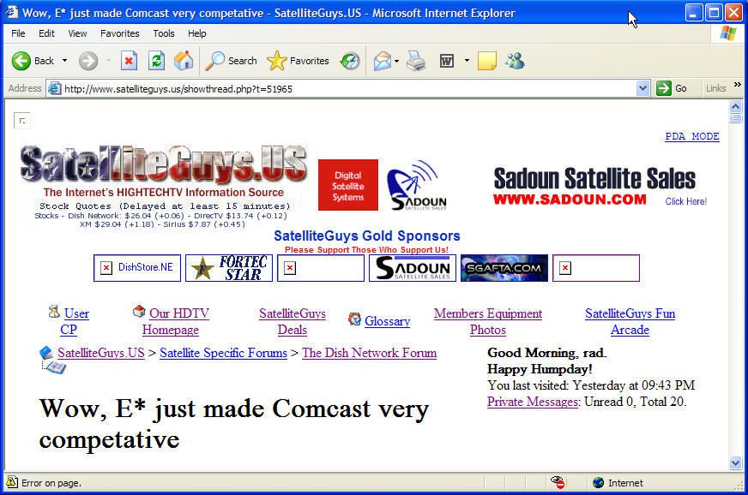
Task: Click the Sadoun Satellite Sales banner ad
Action: (x=600, y=186)
